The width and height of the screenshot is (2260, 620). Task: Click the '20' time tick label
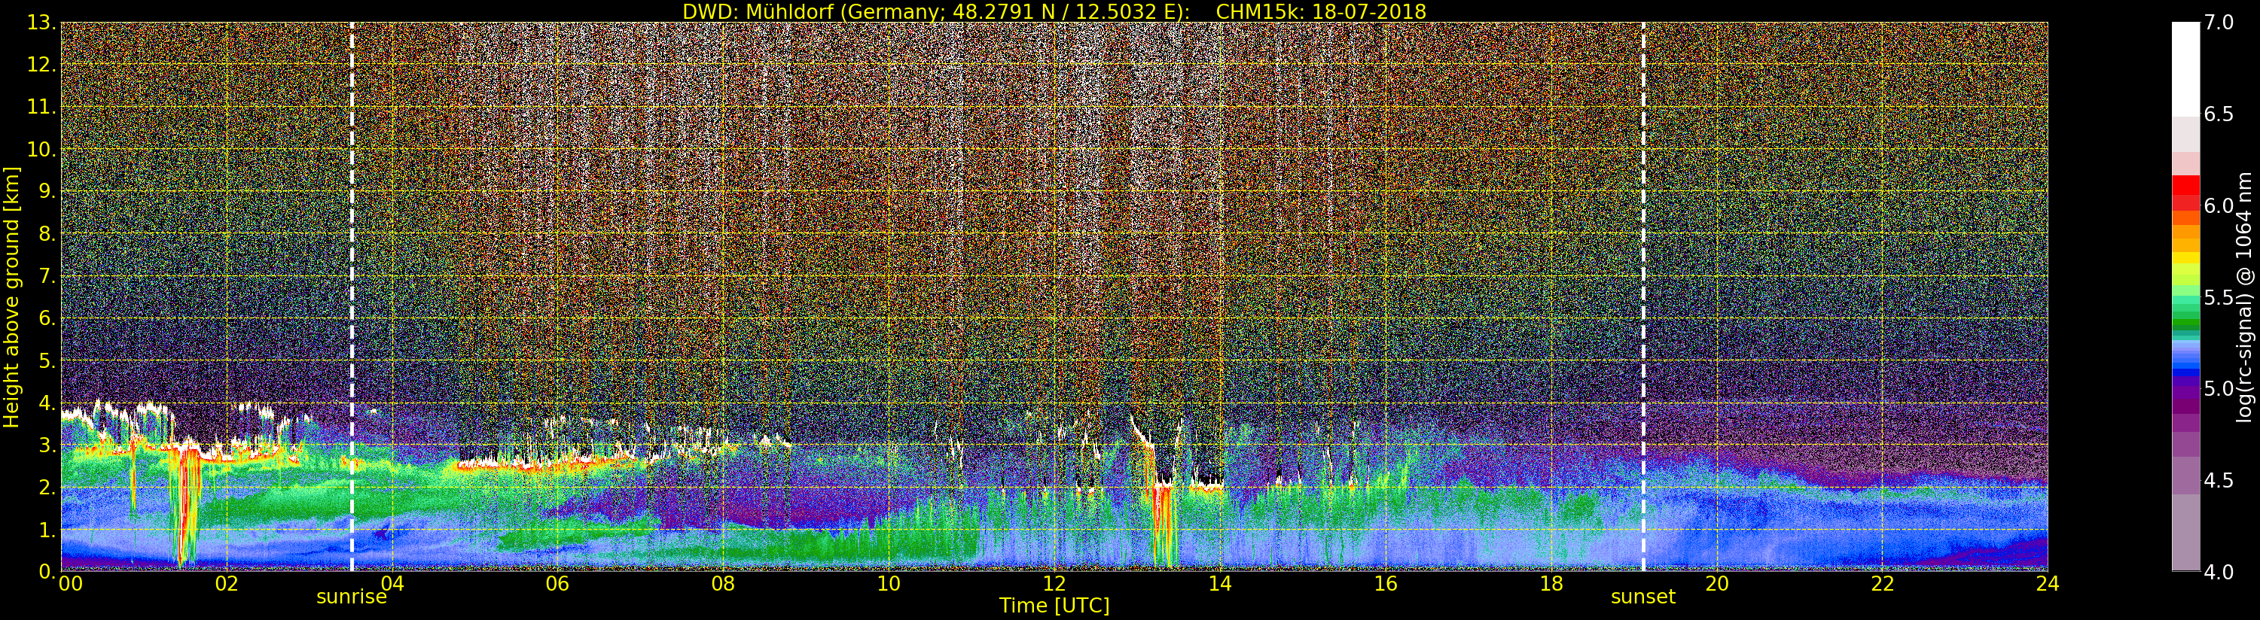coord(1717,583)
